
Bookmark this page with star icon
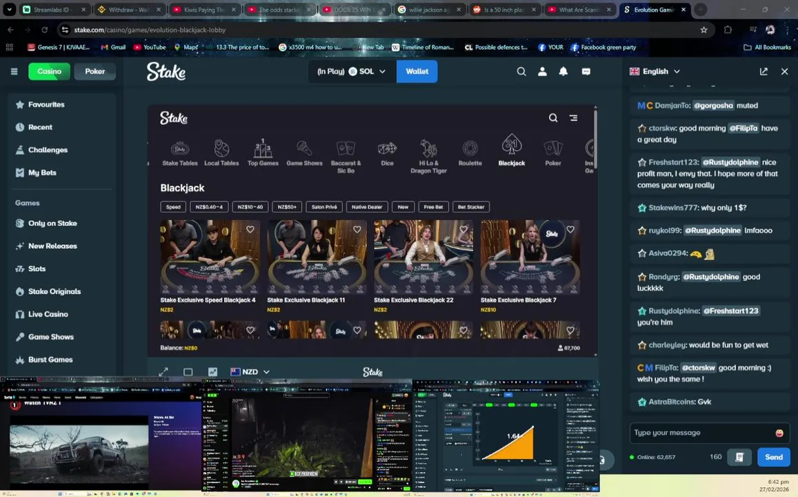[704, 30]
